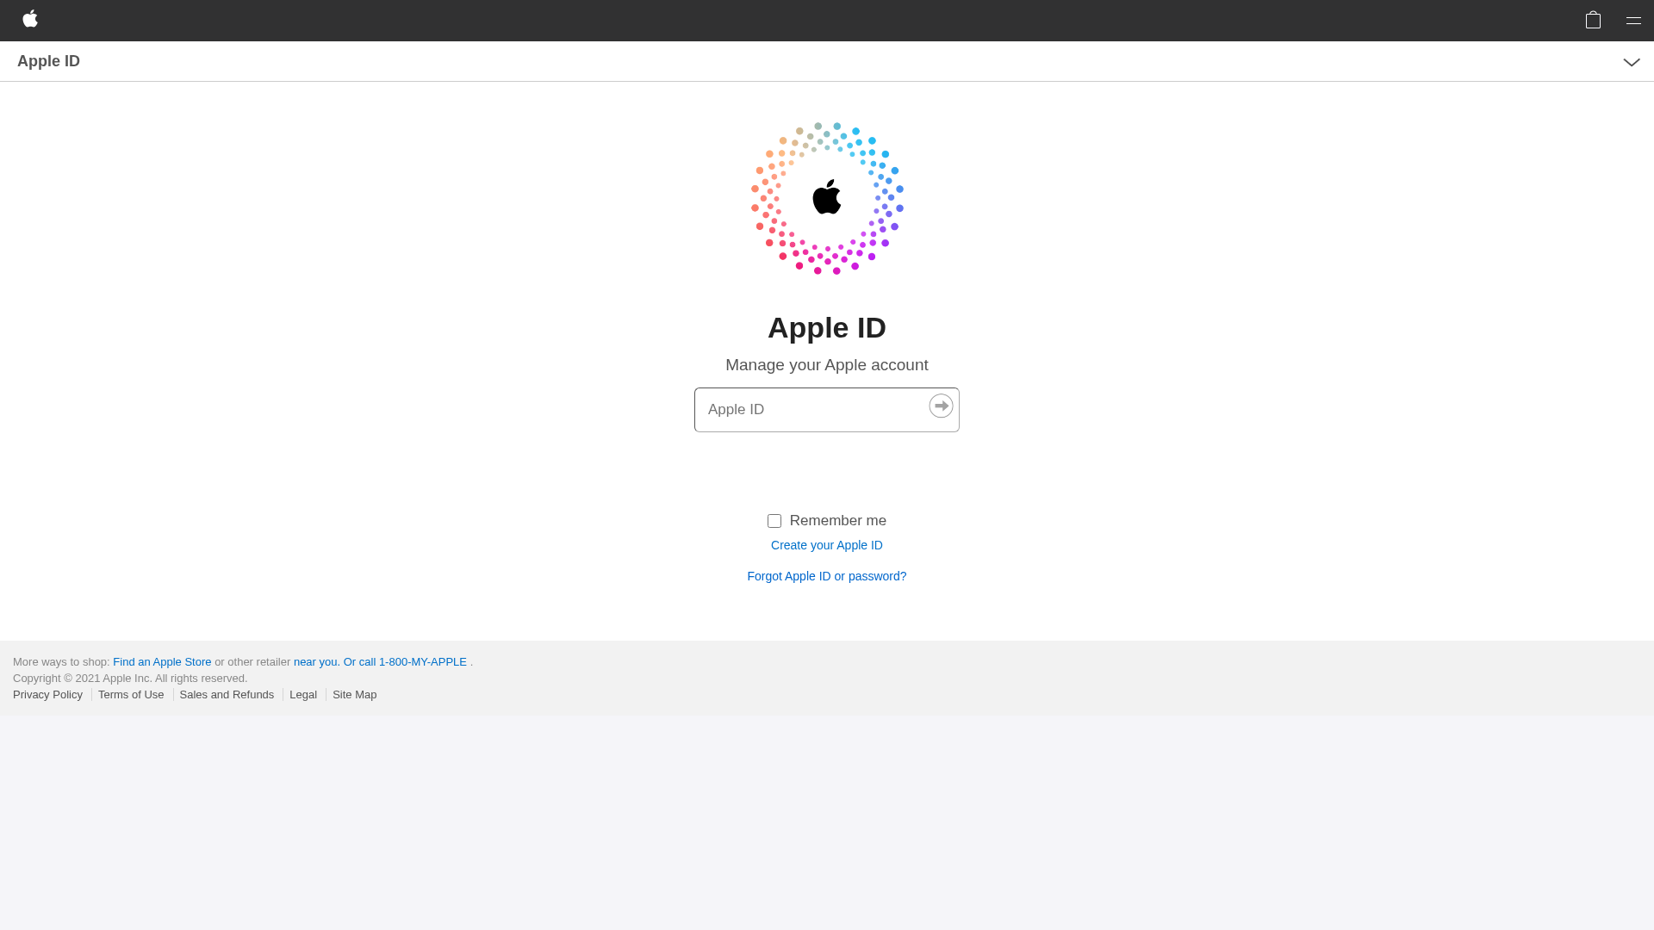Open Forgot Apple ID or password link
Viewport: 1654px width, 930px height.
tap(827, 576)
